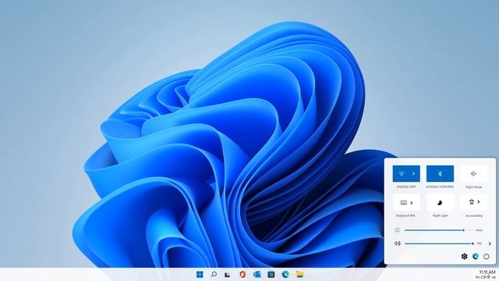The height and width of the screenshot is (281, 499).
Task: Click the Accessibility label text
Action: point(474,215)
